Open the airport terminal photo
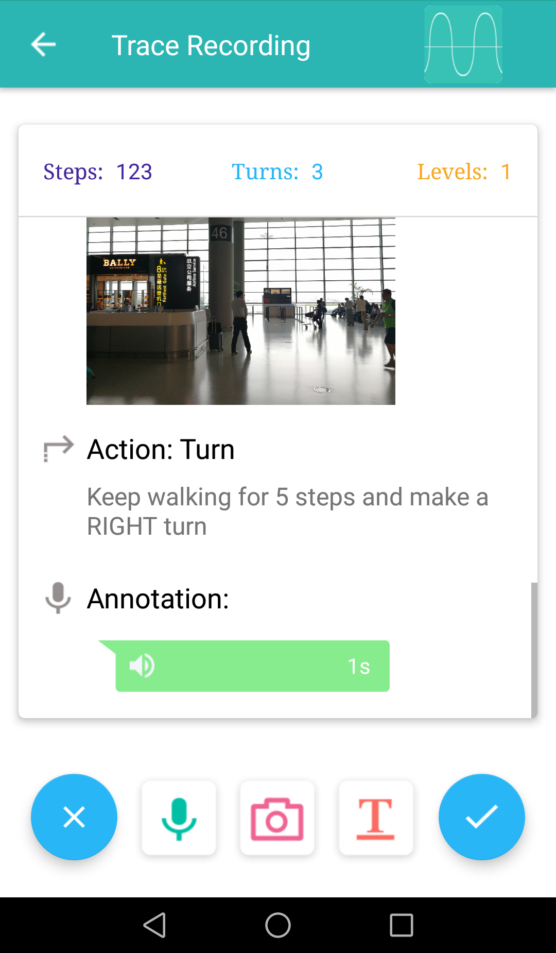 pos(240,311)
